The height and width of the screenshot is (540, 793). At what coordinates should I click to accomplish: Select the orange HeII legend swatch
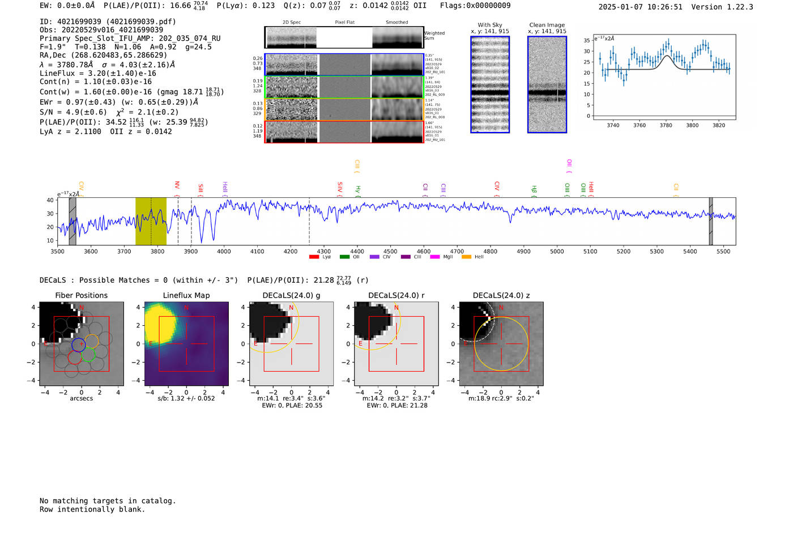pyautogui.click(x=466, y=257)
